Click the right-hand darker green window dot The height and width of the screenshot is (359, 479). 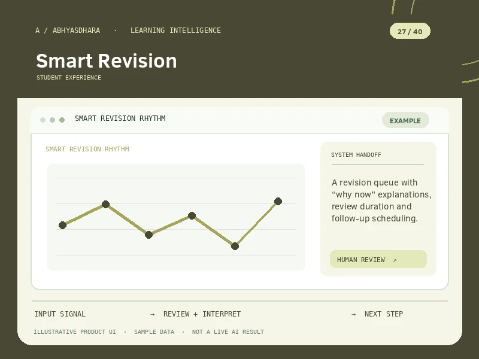coord(62,120)
